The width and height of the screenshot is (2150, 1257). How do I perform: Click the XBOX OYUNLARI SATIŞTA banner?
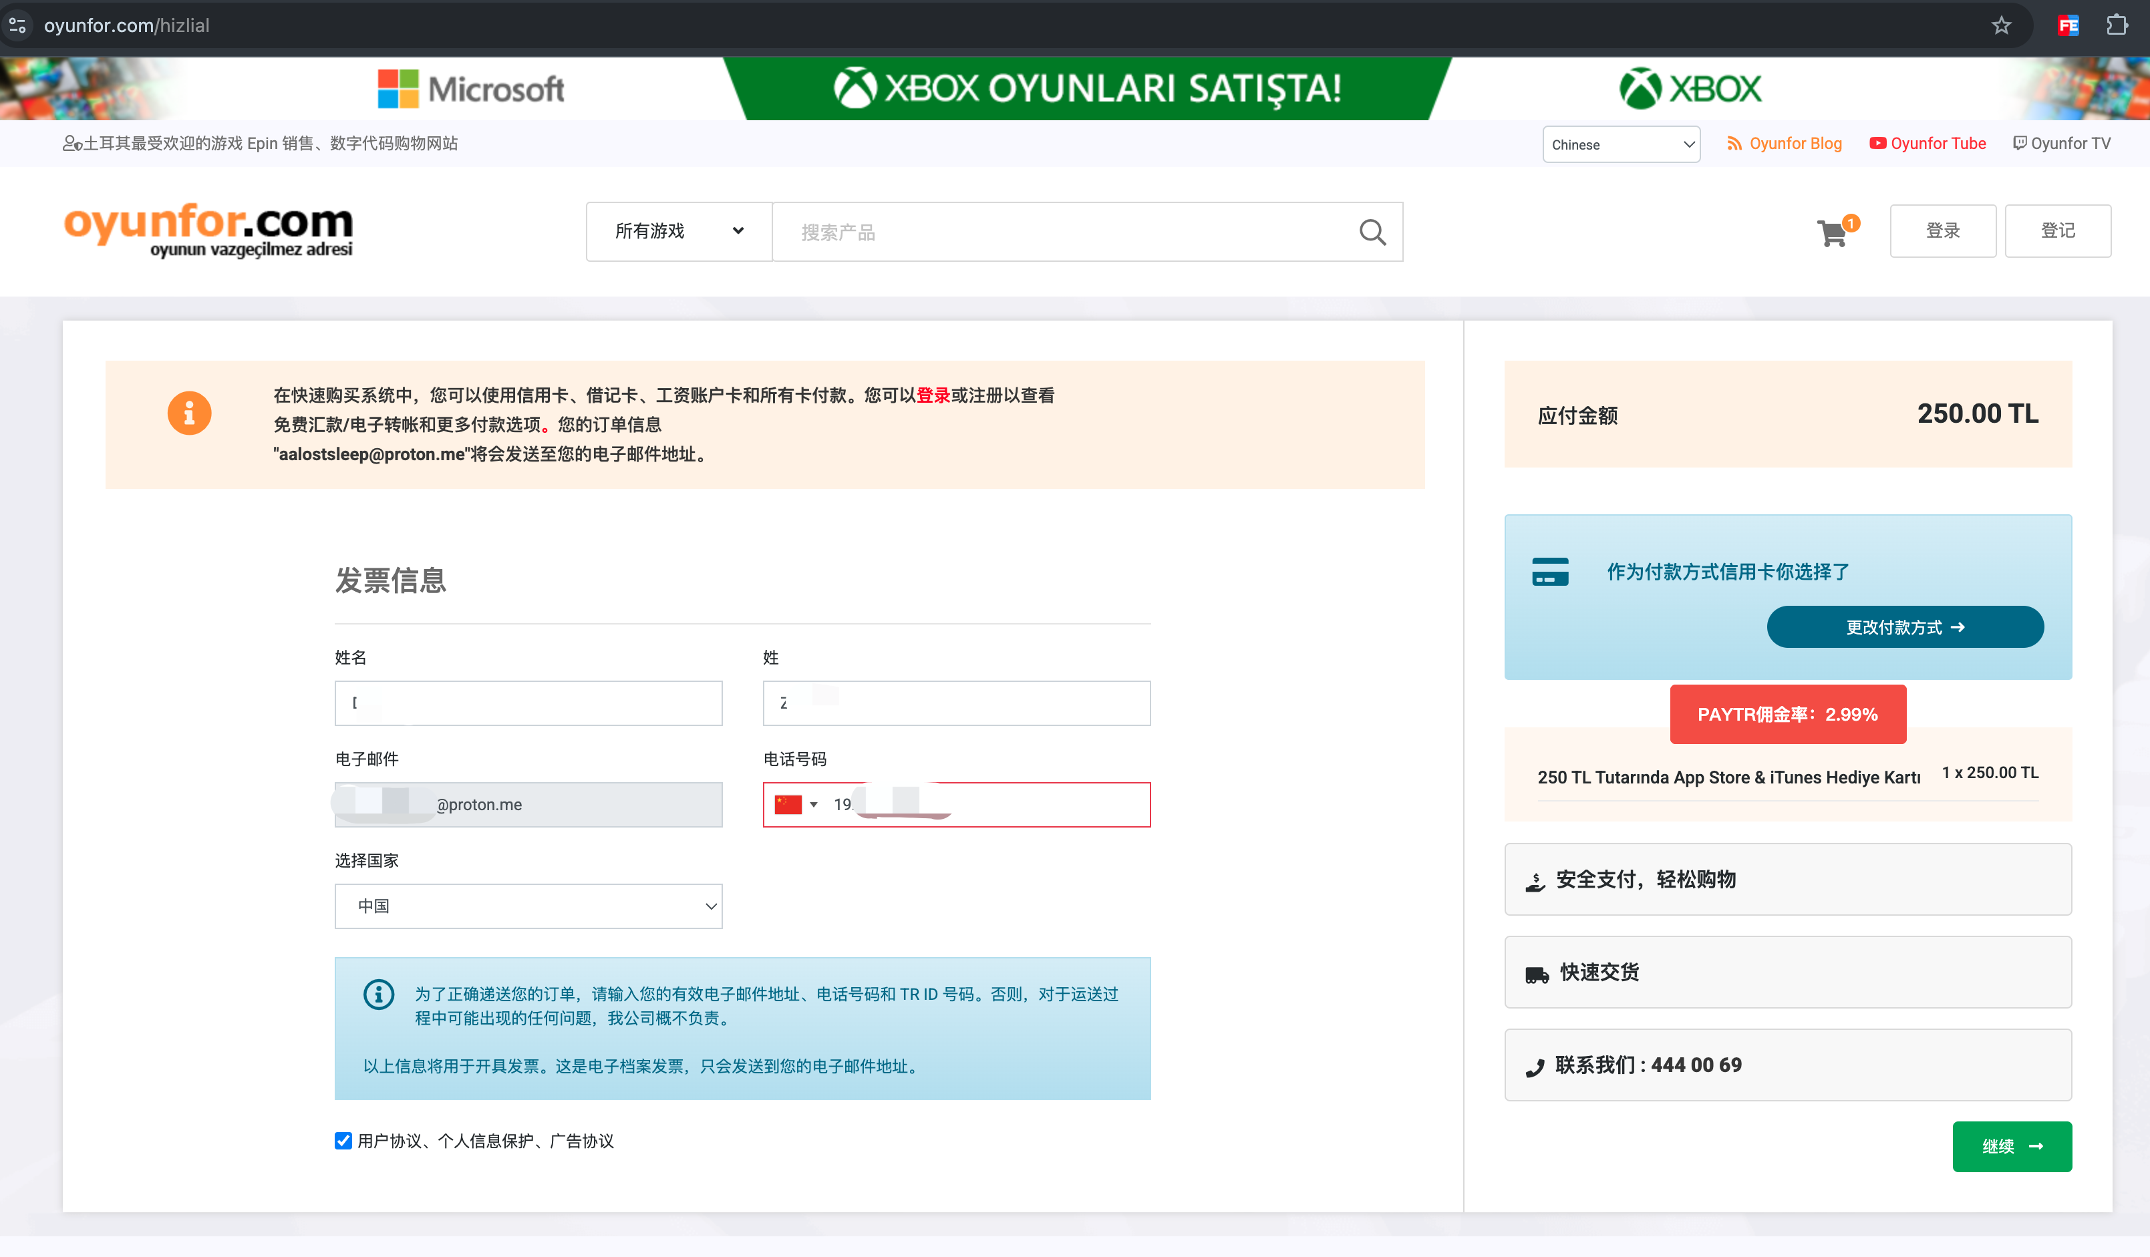coord(1087,89)
